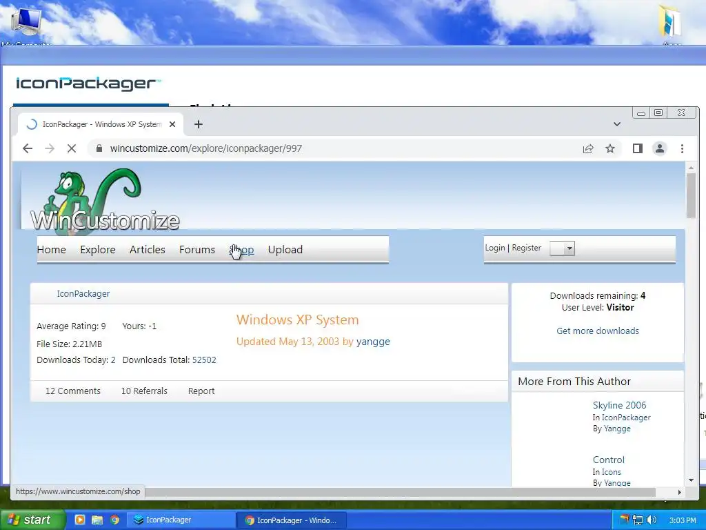Screen dimensions: 706x530
Task: Open the Home menu item
Action: pyautogui.click(x=51, y=250)
